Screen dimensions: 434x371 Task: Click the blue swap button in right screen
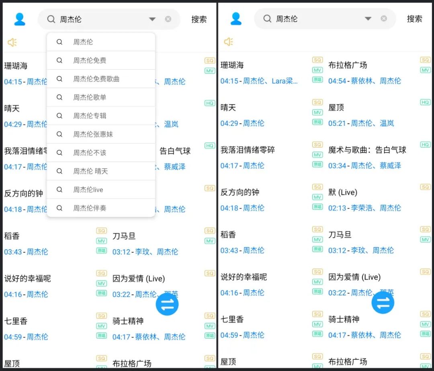click(x=383, y=303)
